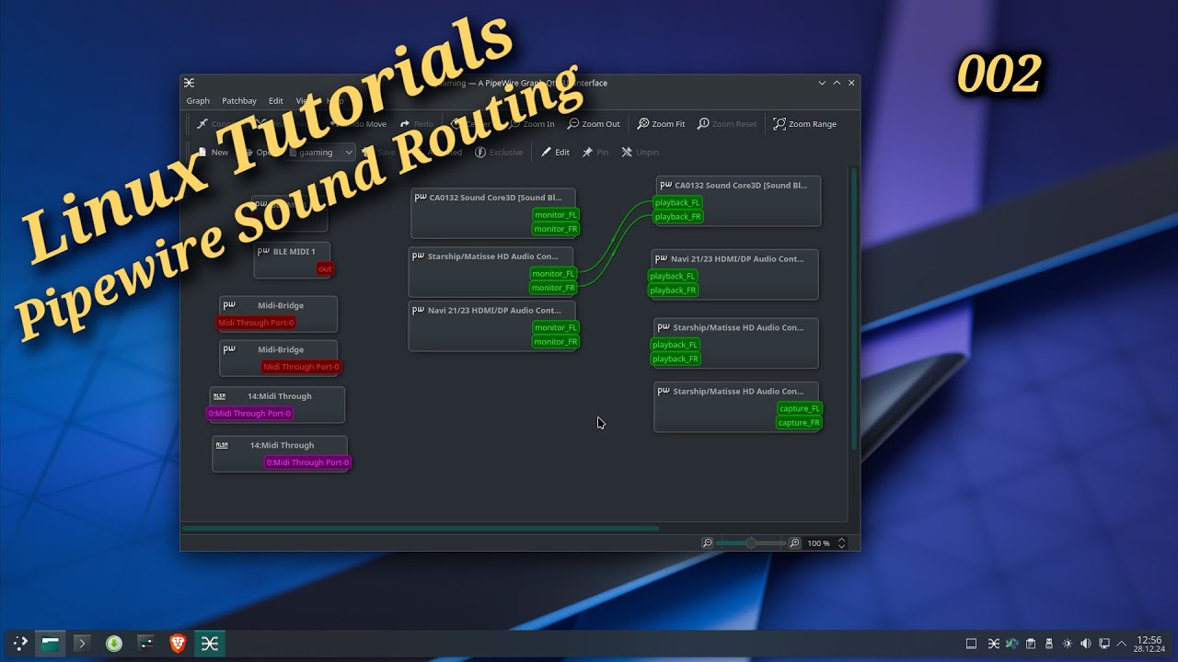
Task: Click the zoom slider in status bar
Action: coord(750,543)
